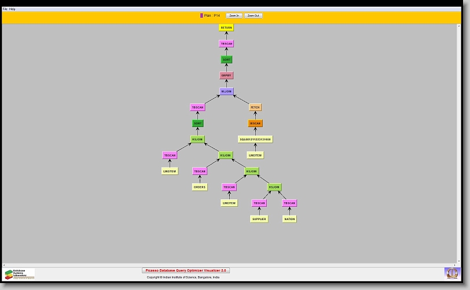Image resolution: width=470 pixels, height=290 pixels.
Task: Open the File menu
Action: [5, 9]
